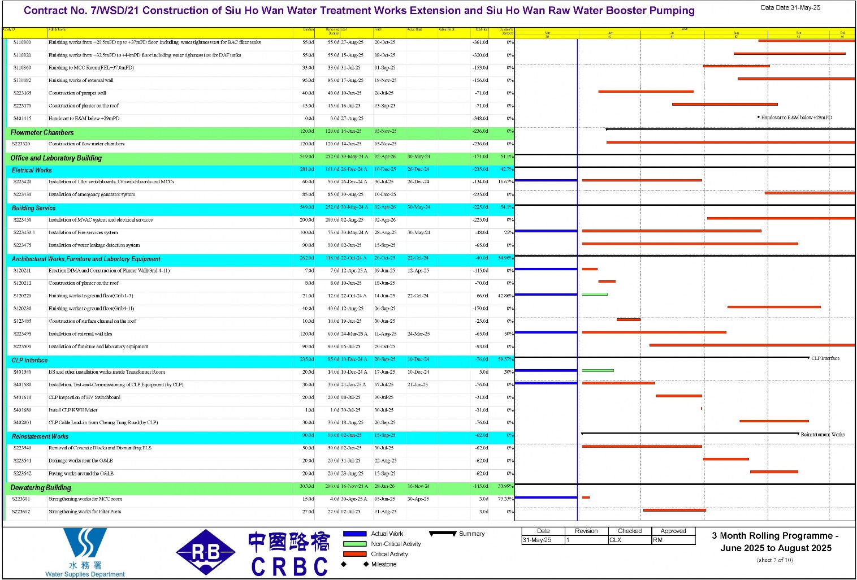The height and width of the screenshot is (580, 857).
Task: Select the Architectural Works, Furniture subgroup header
Action: tap(86, 259)
